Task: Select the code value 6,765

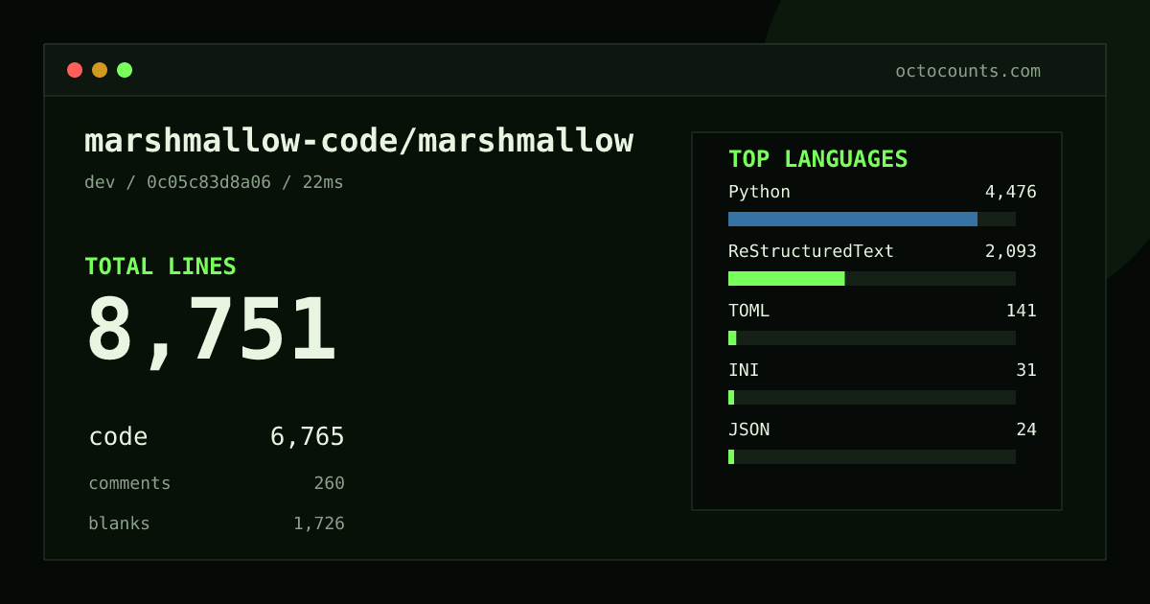Action: (x=307, y=437)
